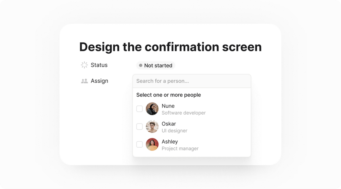Image resolution: width=341 pixels, height=189 pixels.
Task: Click the Status property label
Action: tap(99, 65)
